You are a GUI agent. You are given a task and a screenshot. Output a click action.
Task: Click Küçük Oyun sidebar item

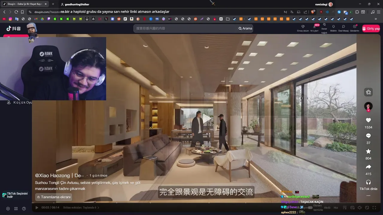point(19,102)
